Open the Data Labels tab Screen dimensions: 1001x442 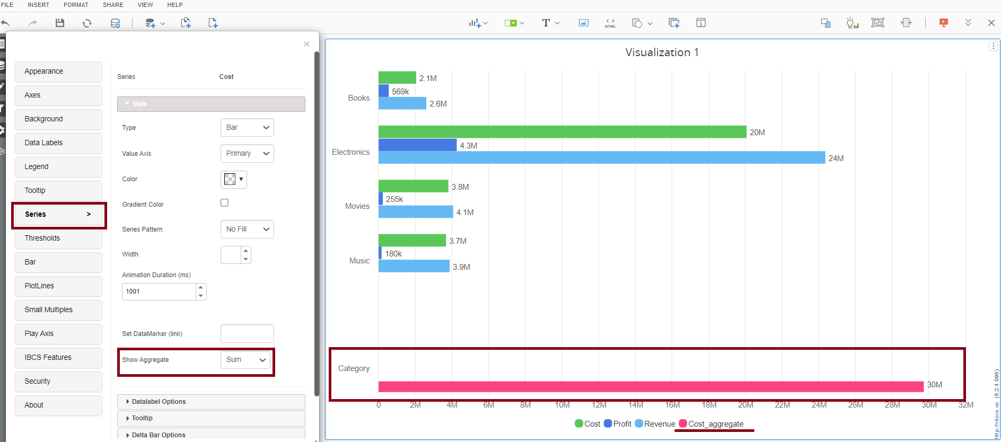[58, 143]
